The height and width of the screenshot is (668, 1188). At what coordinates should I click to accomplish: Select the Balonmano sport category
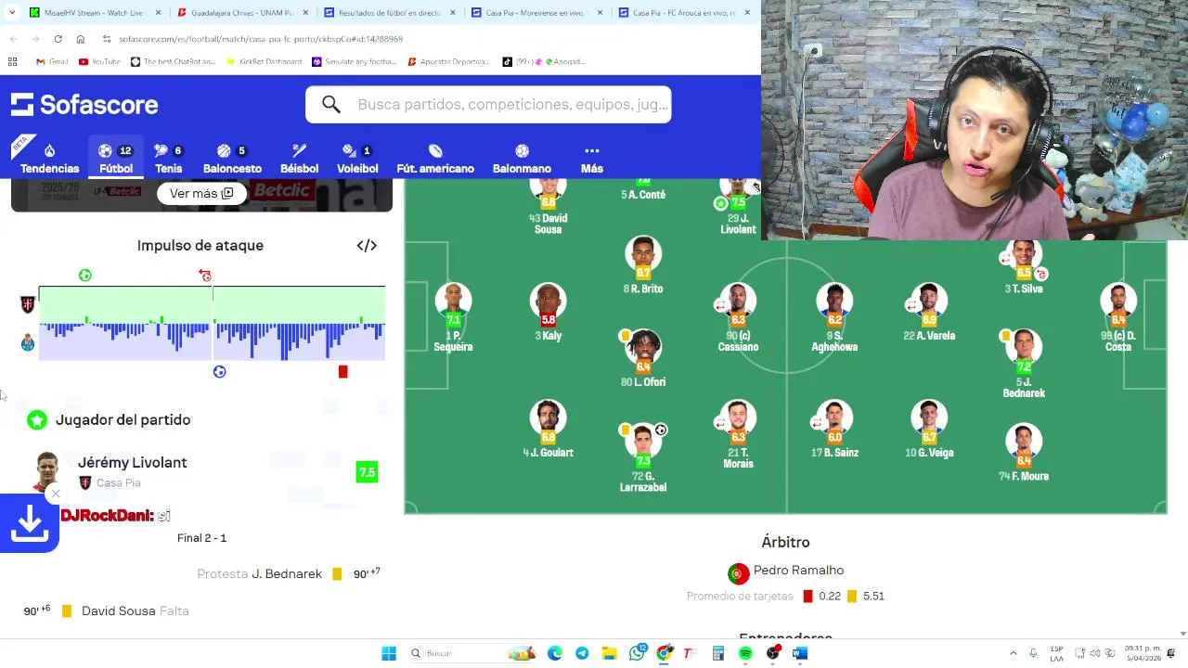click(x=522, y=159)
